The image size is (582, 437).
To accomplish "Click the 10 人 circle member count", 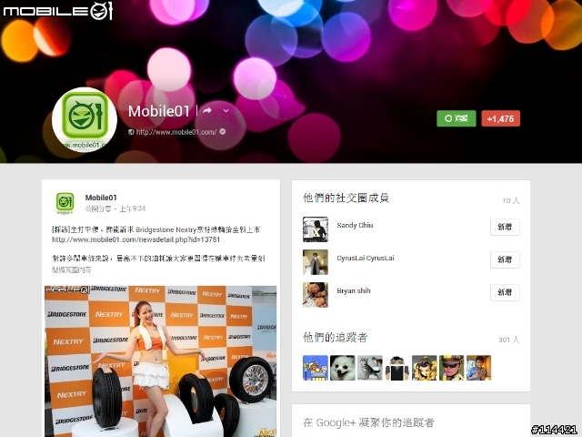I will pyautogui.click(x=511, y=200).
